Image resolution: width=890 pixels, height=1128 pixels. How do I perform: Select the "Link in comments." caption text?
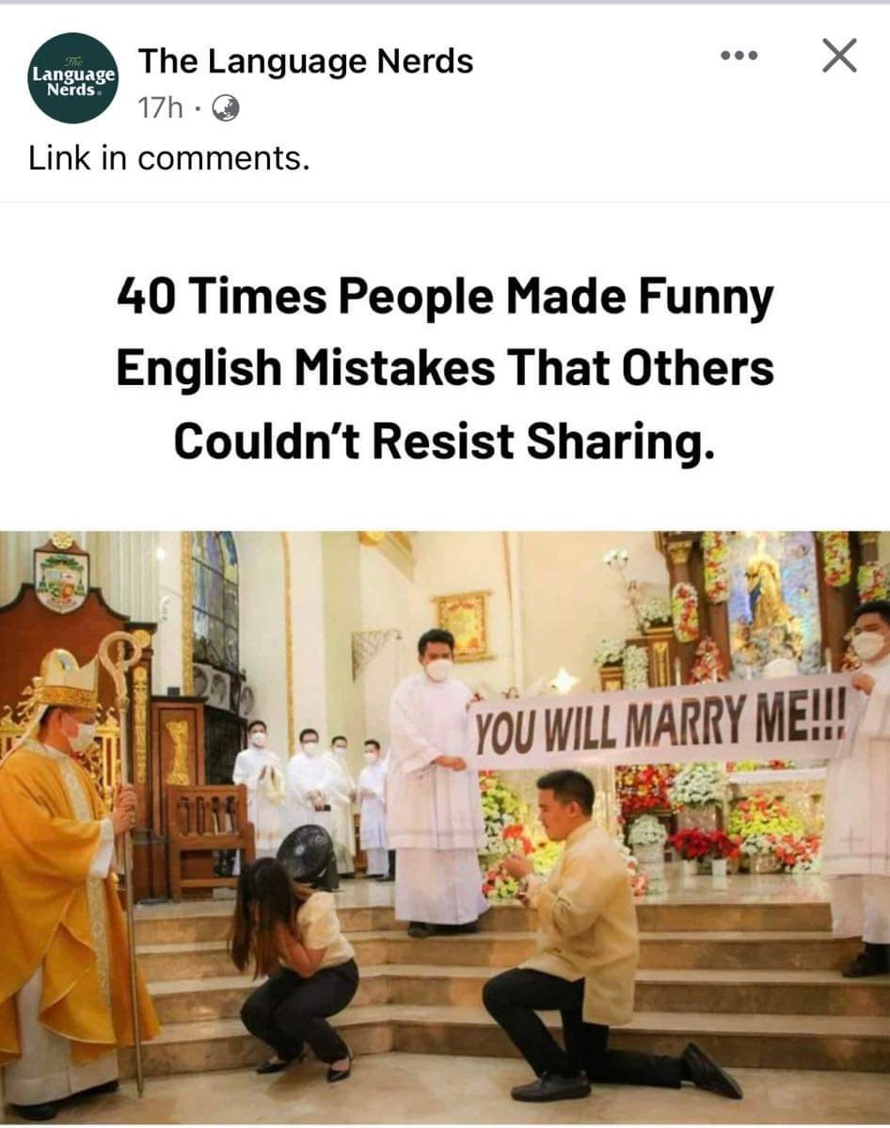(169, 158)
